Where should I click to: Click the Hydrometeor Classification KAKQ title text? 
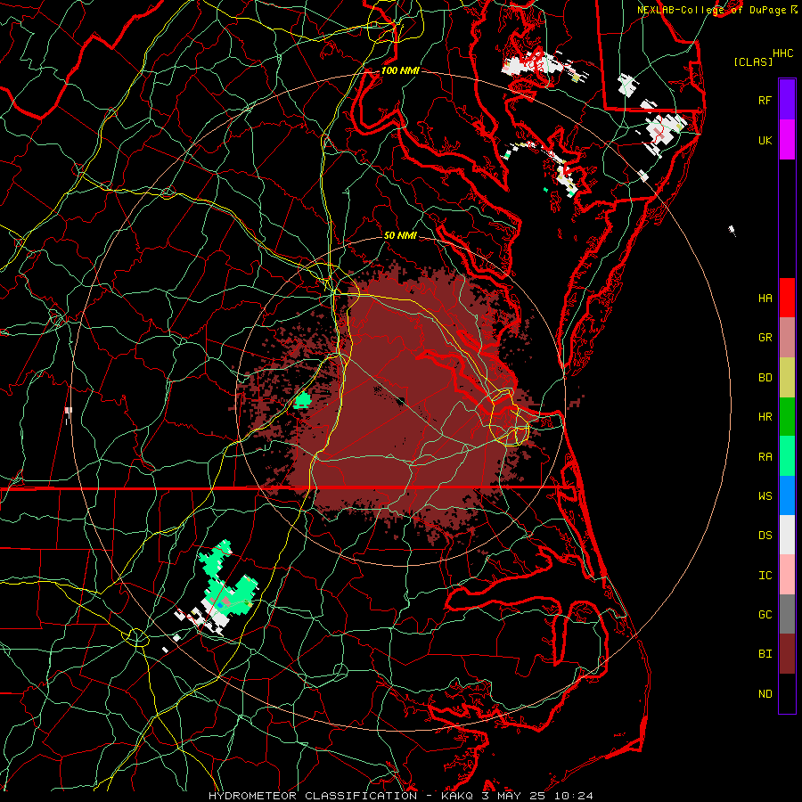click(x=400, y=796)
